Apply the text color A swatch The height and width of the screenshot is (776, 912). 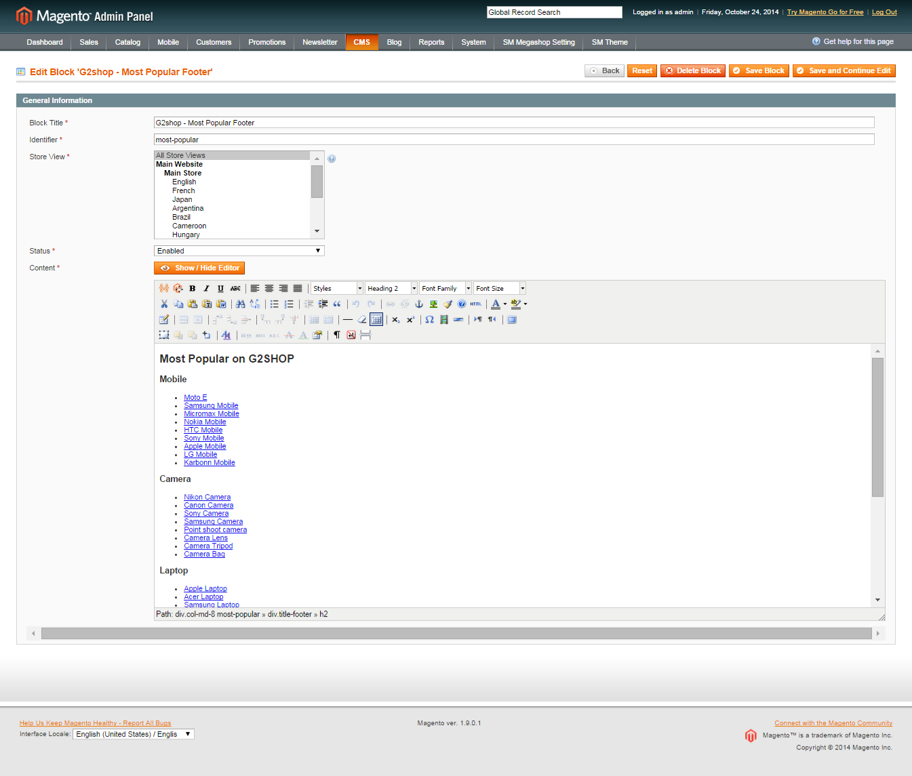[496, 304]
